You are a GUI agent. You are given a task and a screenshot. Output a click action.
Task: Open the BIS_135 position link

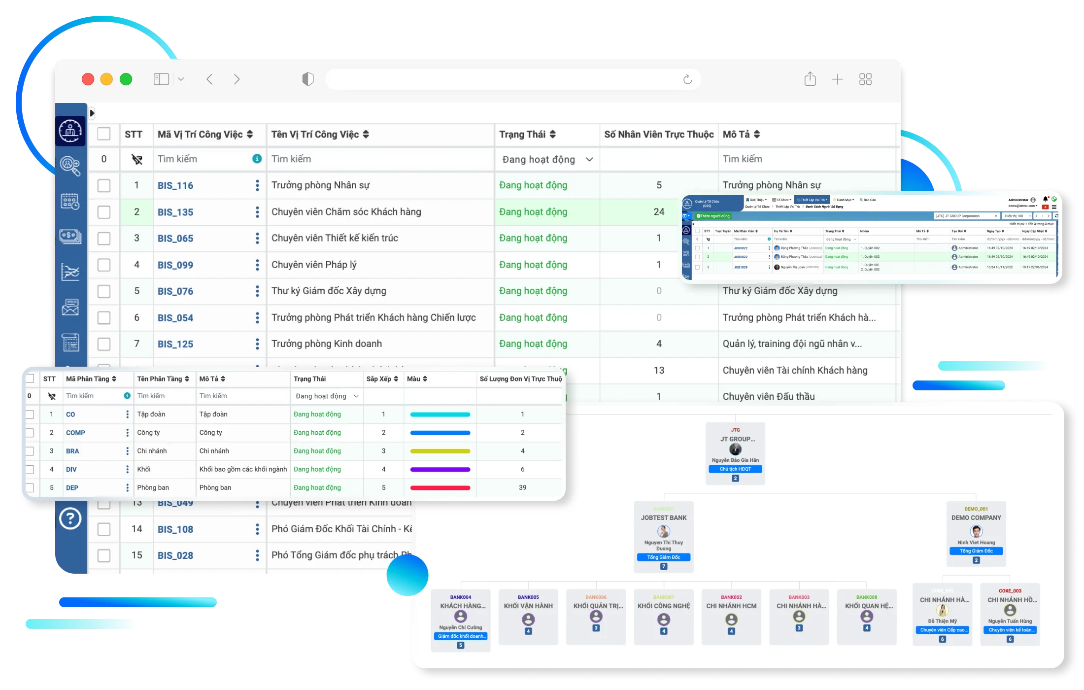[x=175, y=212]
